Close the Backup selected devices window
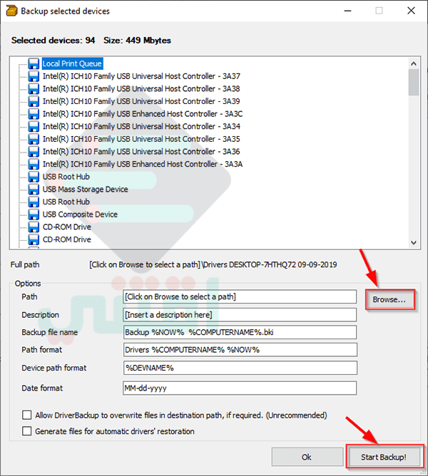This screenshot has height=476, width=428. pyautogui.click(x=411, y=11)
